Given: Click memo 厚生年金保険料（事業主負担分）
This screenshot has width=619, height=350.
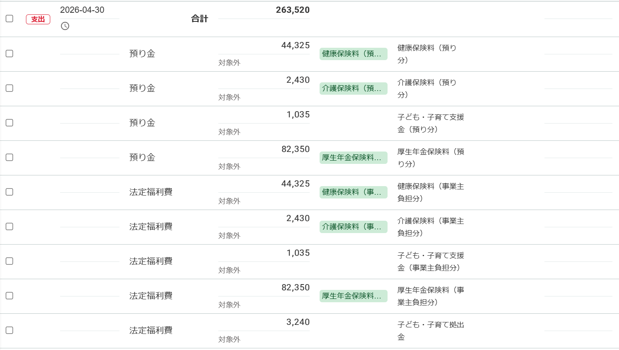Looking at the screenshot, I should pos(431,296).
